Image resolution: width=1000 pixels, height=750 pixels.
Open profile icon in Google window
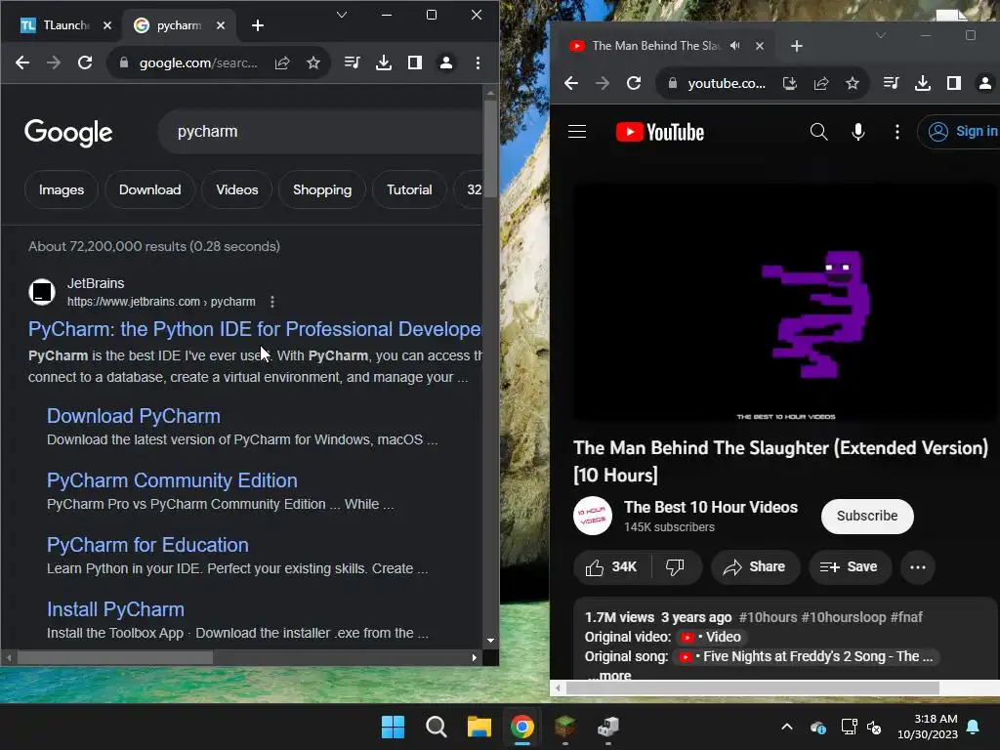pyautogui.click(x=446, y=62)
